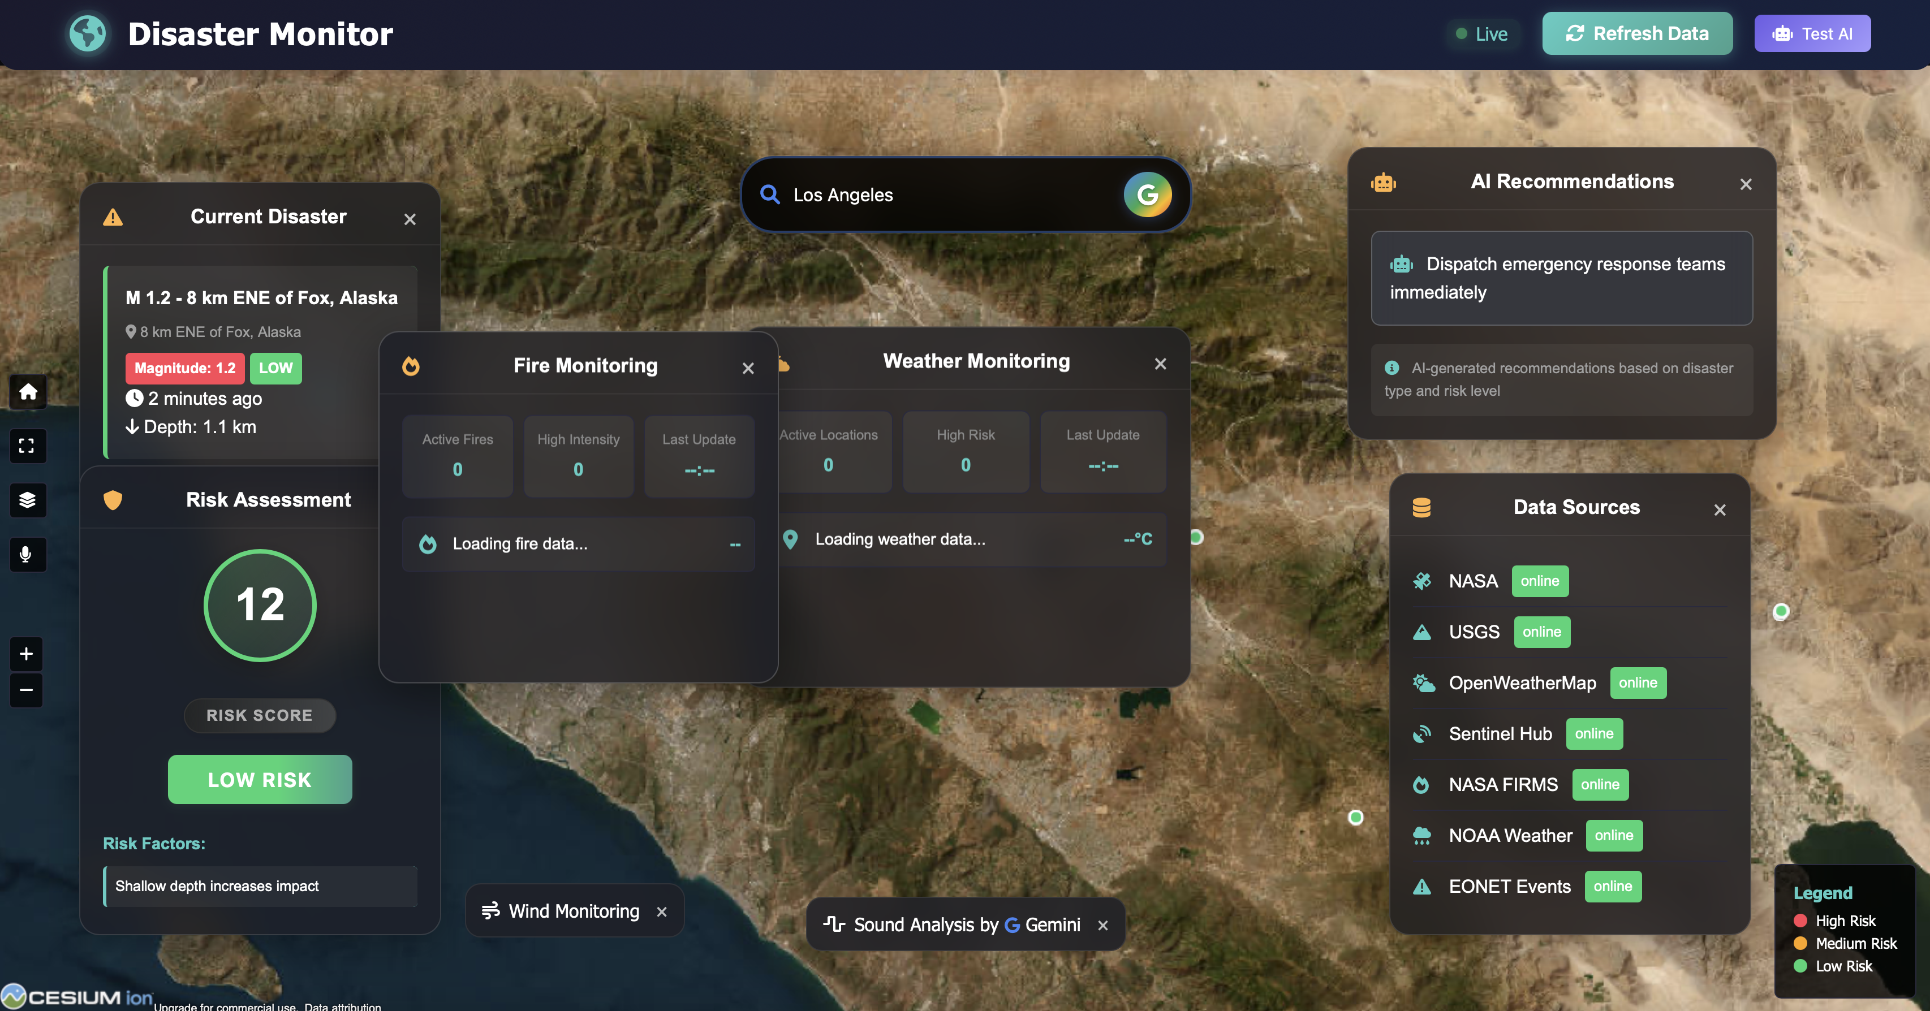The image size is (1930, 1011).
Task: Click the Test AI button
Action: pyautogui.click(x=1812, y=34)
